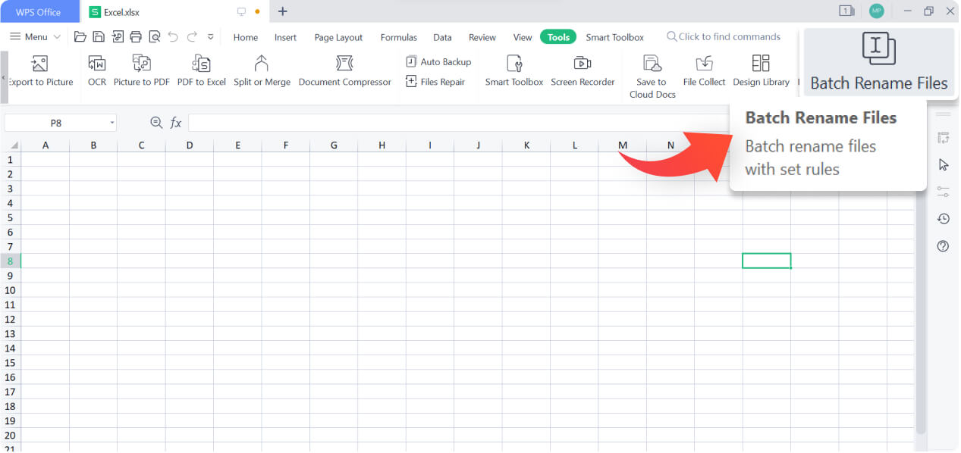Launch PDF to Excel conversion
This screenshot has width=961, height=453.
pyautogui.click(x=201, y=72)
